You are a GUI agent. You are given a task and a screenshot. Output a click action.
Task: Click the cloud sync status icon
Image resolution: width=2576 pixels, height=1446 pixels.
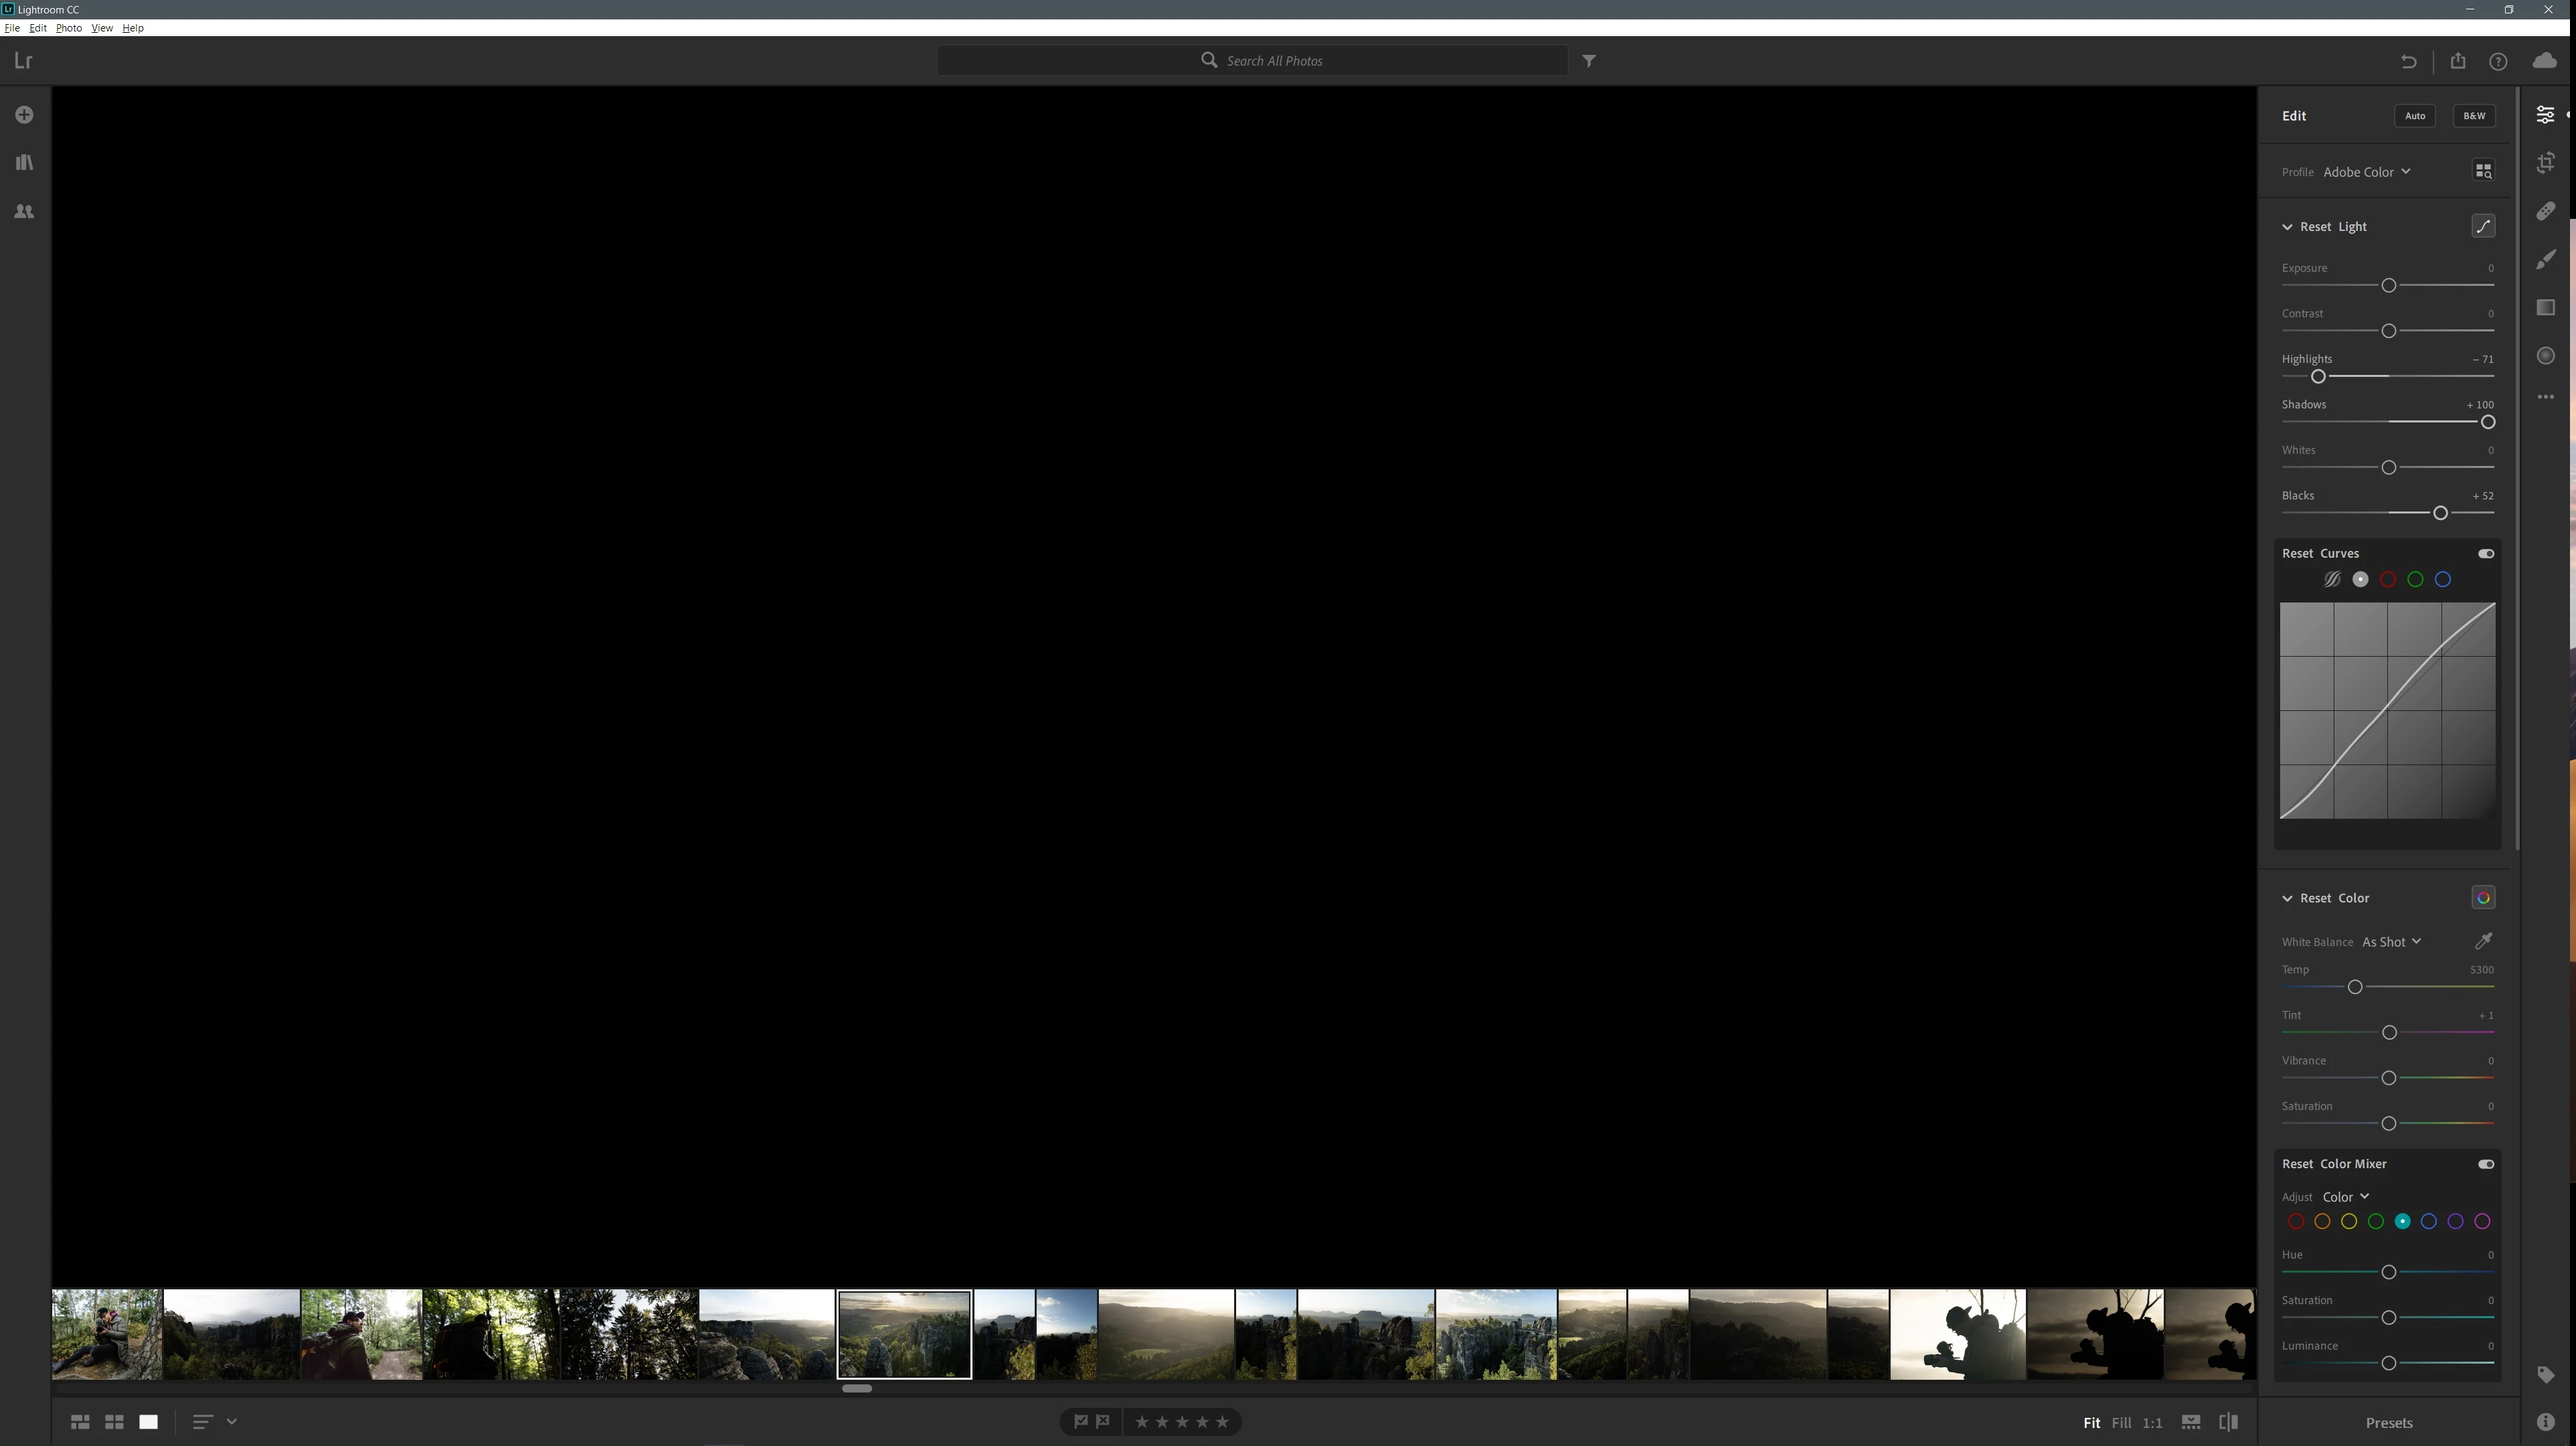2545,61
